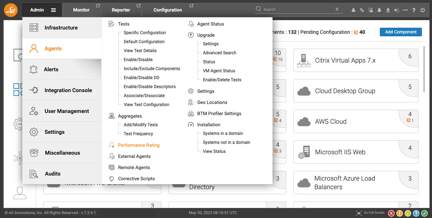Viewport: 432px width, 218px height.
Task: Open the Reporter tab
Action: click(x=121, y=10)
